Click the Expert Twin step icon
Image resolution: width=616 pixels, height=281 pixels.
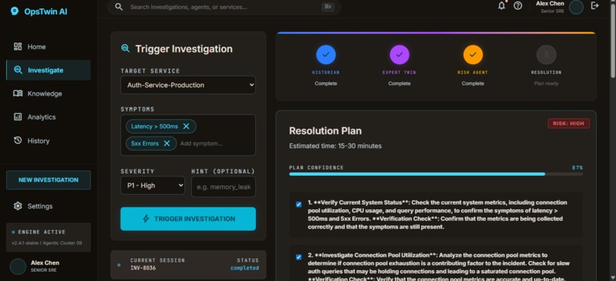[399, 55]
